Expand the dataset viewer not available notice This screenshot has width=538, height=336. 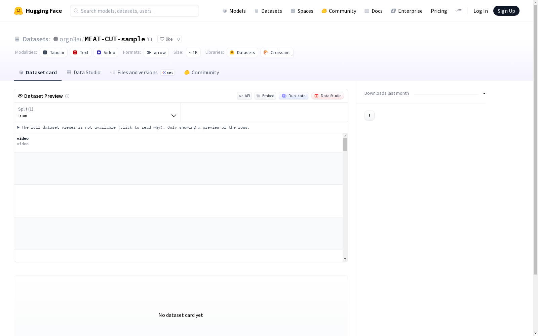(x=133, y=127)
